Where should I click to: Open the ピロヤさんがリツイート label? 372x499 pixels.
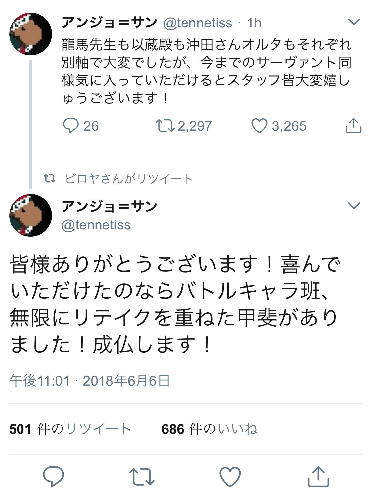(128, 179)
